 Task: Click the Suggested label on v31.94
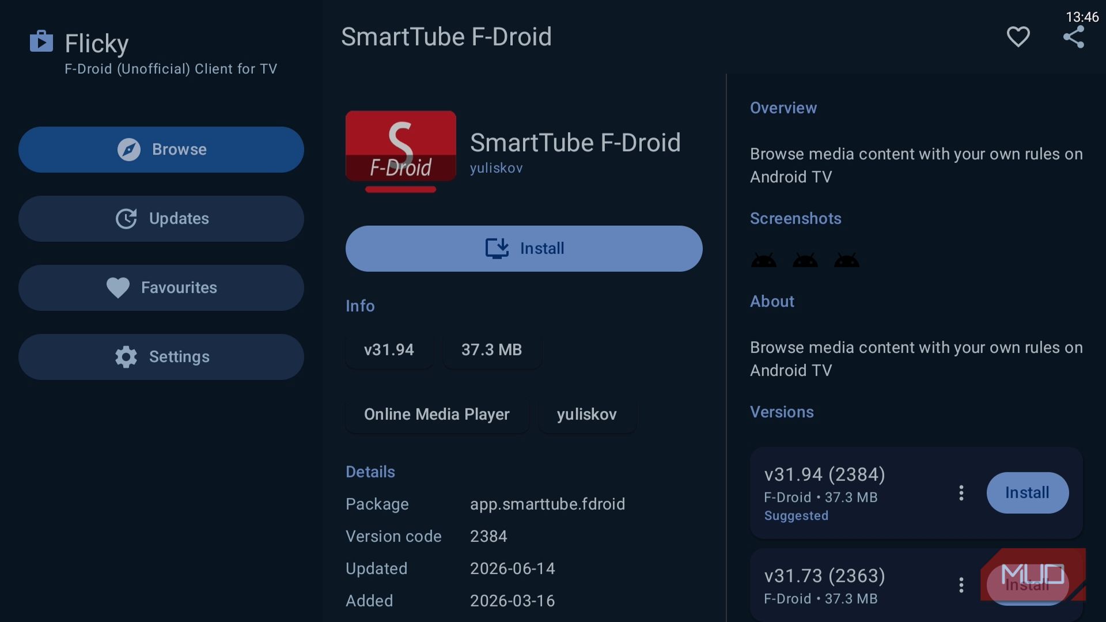point(796,516)
